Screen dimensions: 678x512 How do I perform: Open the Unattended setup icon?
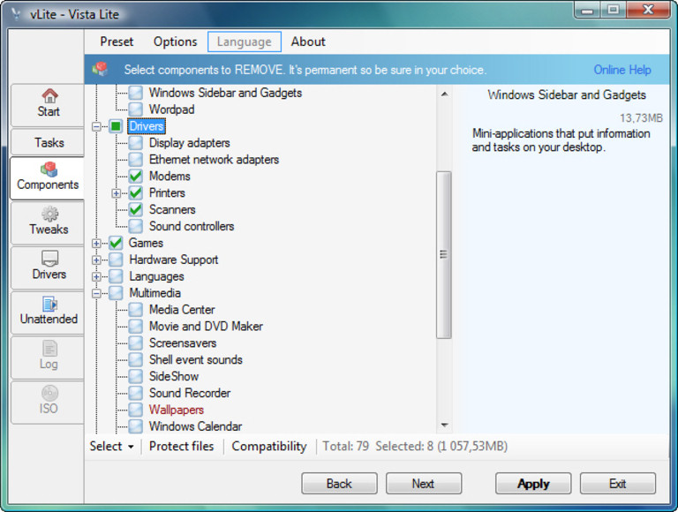tap(49, 304)
